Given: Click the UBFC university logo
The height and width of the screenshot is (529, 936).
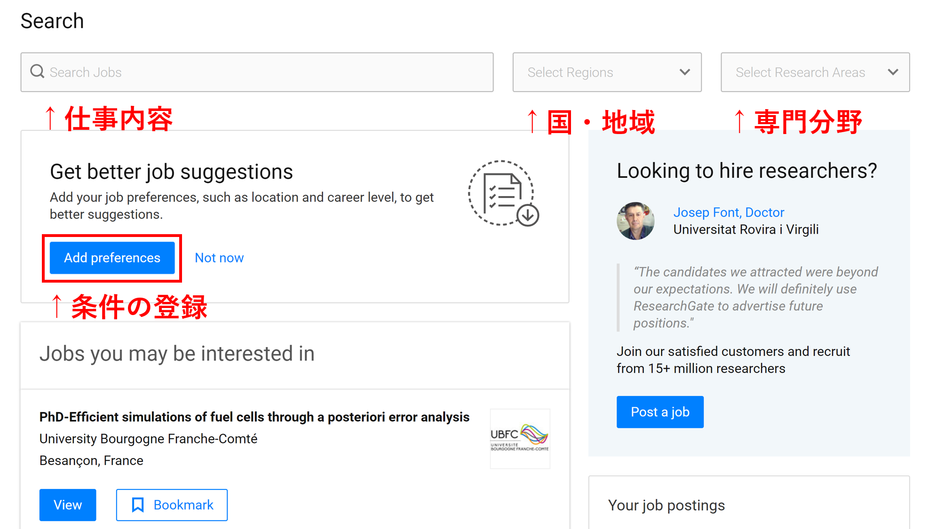Looking at the screenshot, I should pyautogui.click(x=519, y=439).
